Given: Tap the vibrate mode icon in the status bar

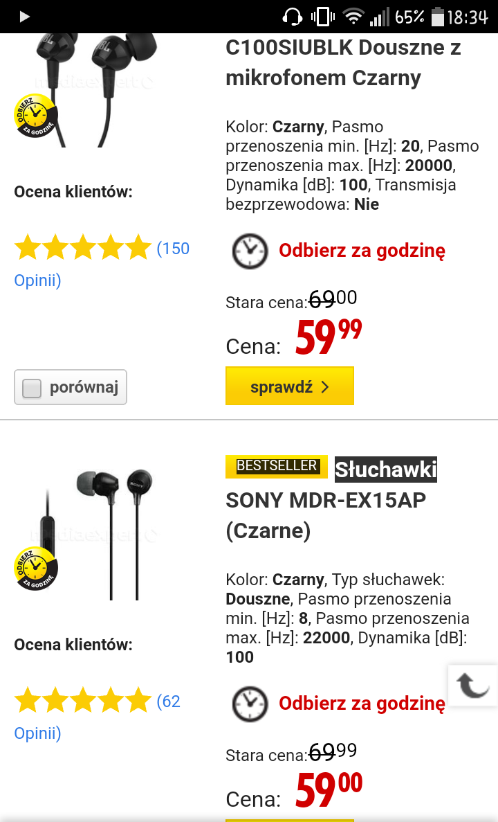Looking at the screenshot, I should pyautogui.click(x=323, y=17).
